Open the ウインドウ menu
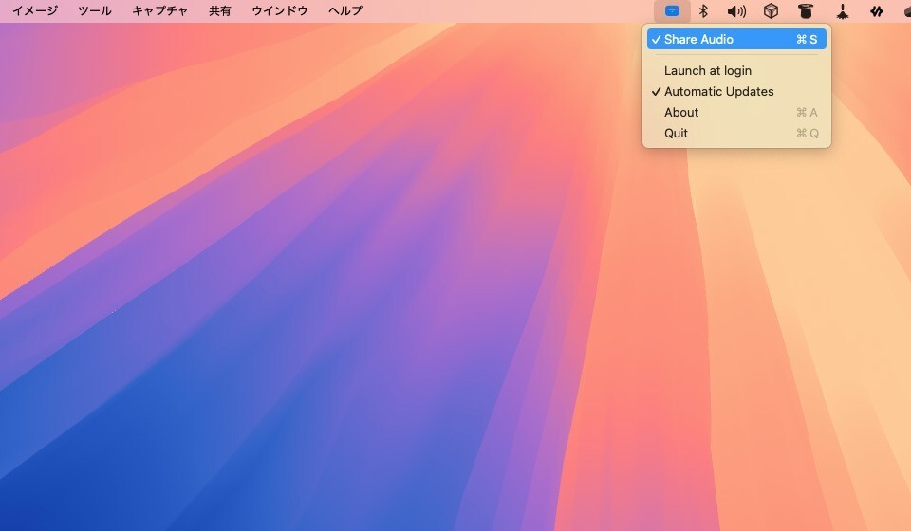This screenshot has height=531, width=911. 279,11
